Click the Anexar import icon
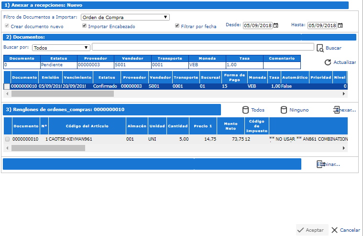This screenshot has height=236, width=363. (337, 110)
